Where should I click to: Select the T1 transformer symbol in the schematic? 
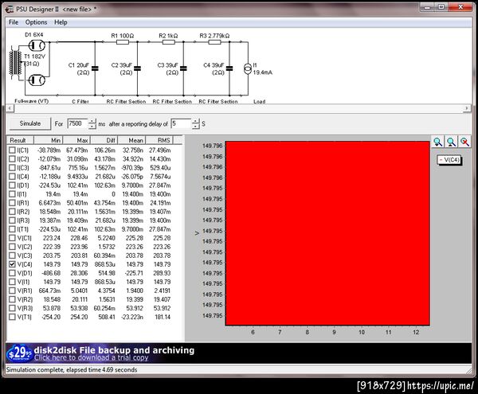[x=16, y=63]
